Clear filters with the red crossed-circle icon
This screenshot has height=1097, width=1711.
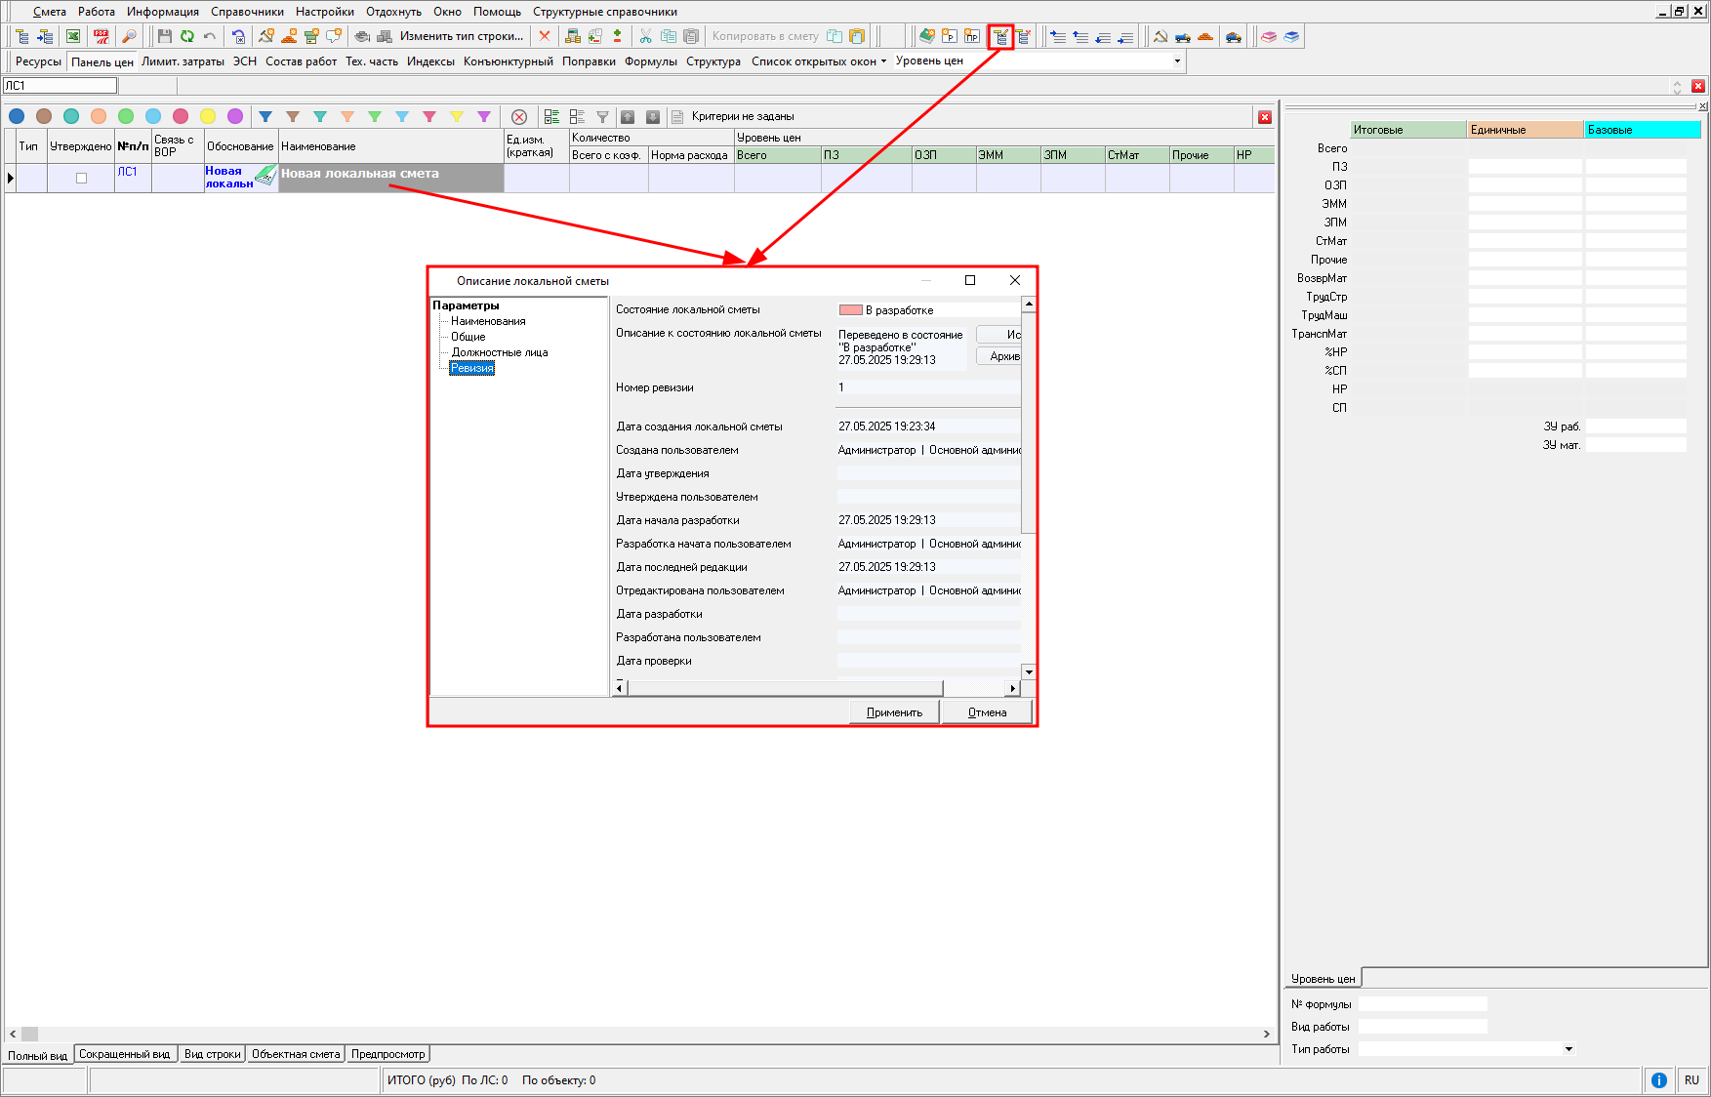tap(519, 117)
